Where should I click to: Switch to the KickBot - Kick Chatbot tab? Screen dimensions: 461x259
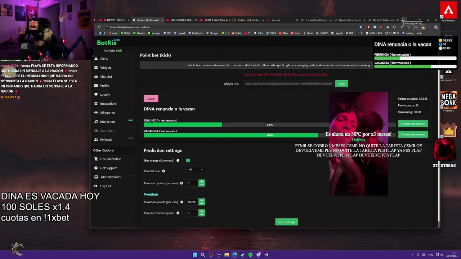click(249, 20)
